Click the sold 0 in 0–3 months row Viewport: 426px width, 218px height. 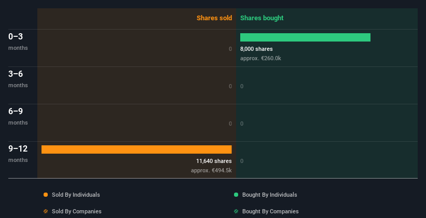pyautogui.click(x=230, y=49)
